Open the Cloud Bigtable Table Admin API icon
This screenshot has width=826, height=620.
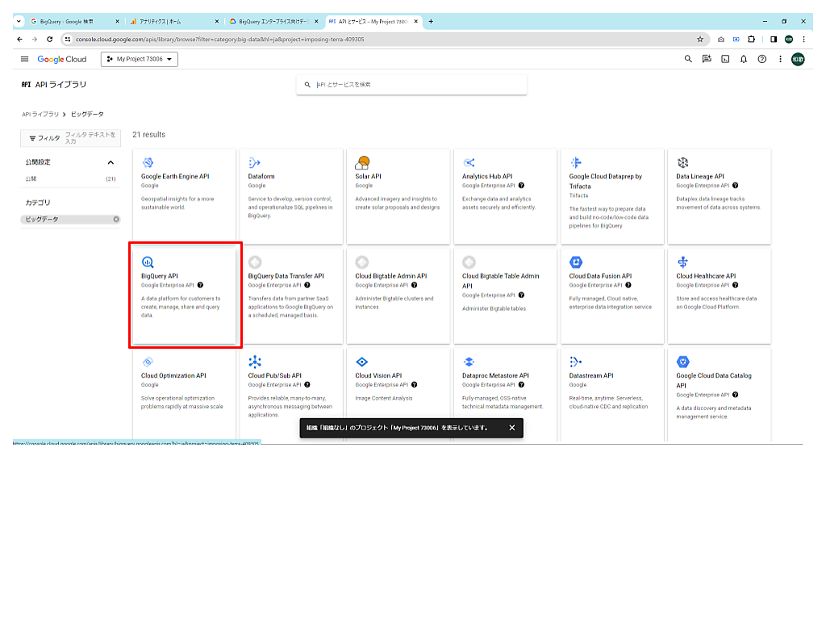(x=469, y=262)
